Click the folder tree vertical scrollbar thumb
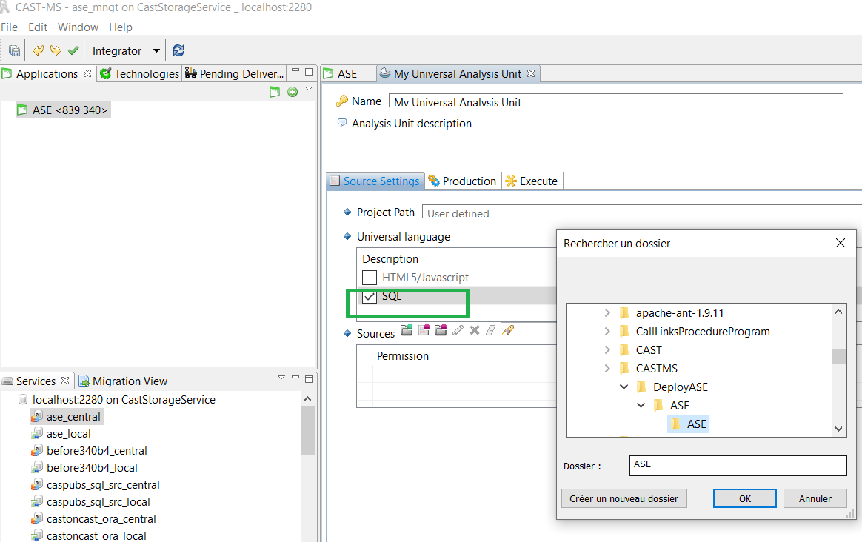Image resolution: width=862 pixels, height=542 pixels. [x=838, y=357]
